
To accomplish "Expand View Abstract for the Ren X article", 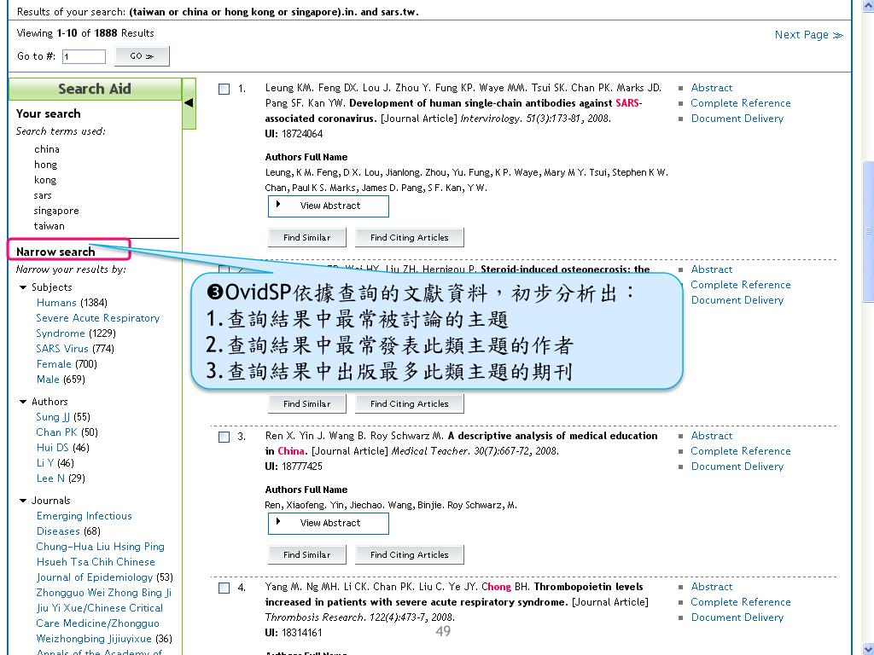I will pyautogui.click(x=329, y=524).
